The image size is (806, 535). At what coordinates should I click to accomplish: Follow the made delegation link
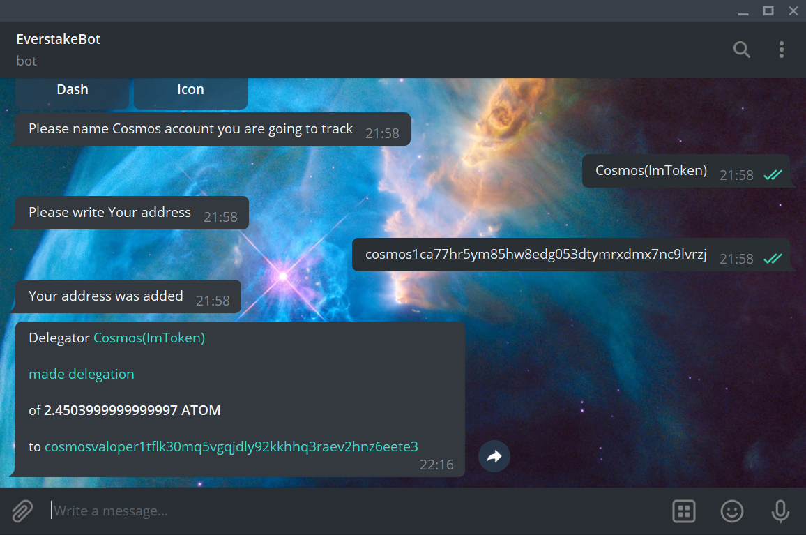[x=81, y=374]
